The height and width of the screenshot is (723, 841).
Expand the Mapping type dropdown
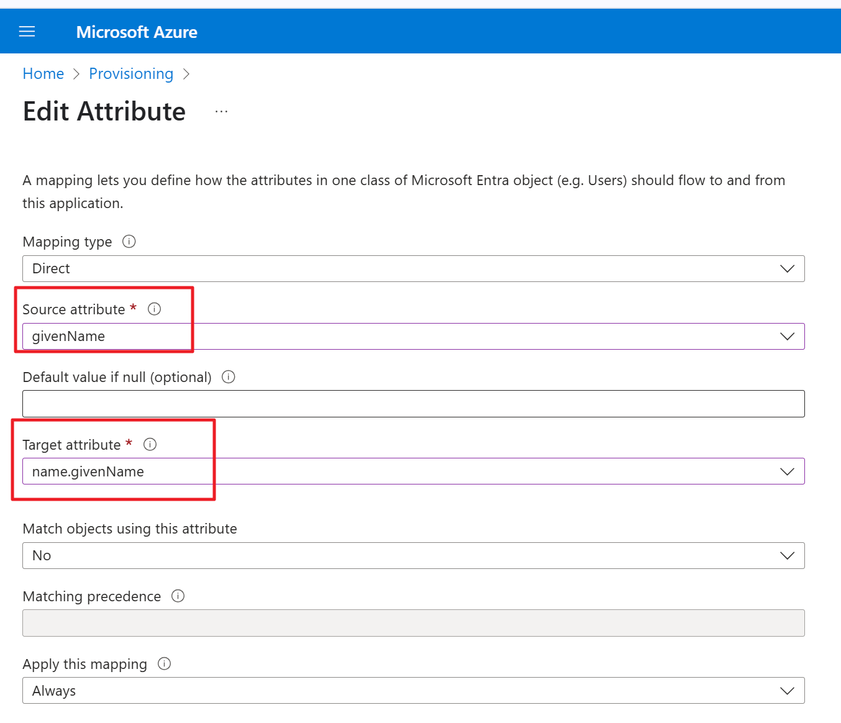[413, 268]
